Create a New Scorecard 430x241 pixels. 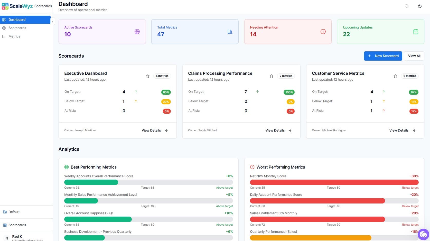pos(383,56)
